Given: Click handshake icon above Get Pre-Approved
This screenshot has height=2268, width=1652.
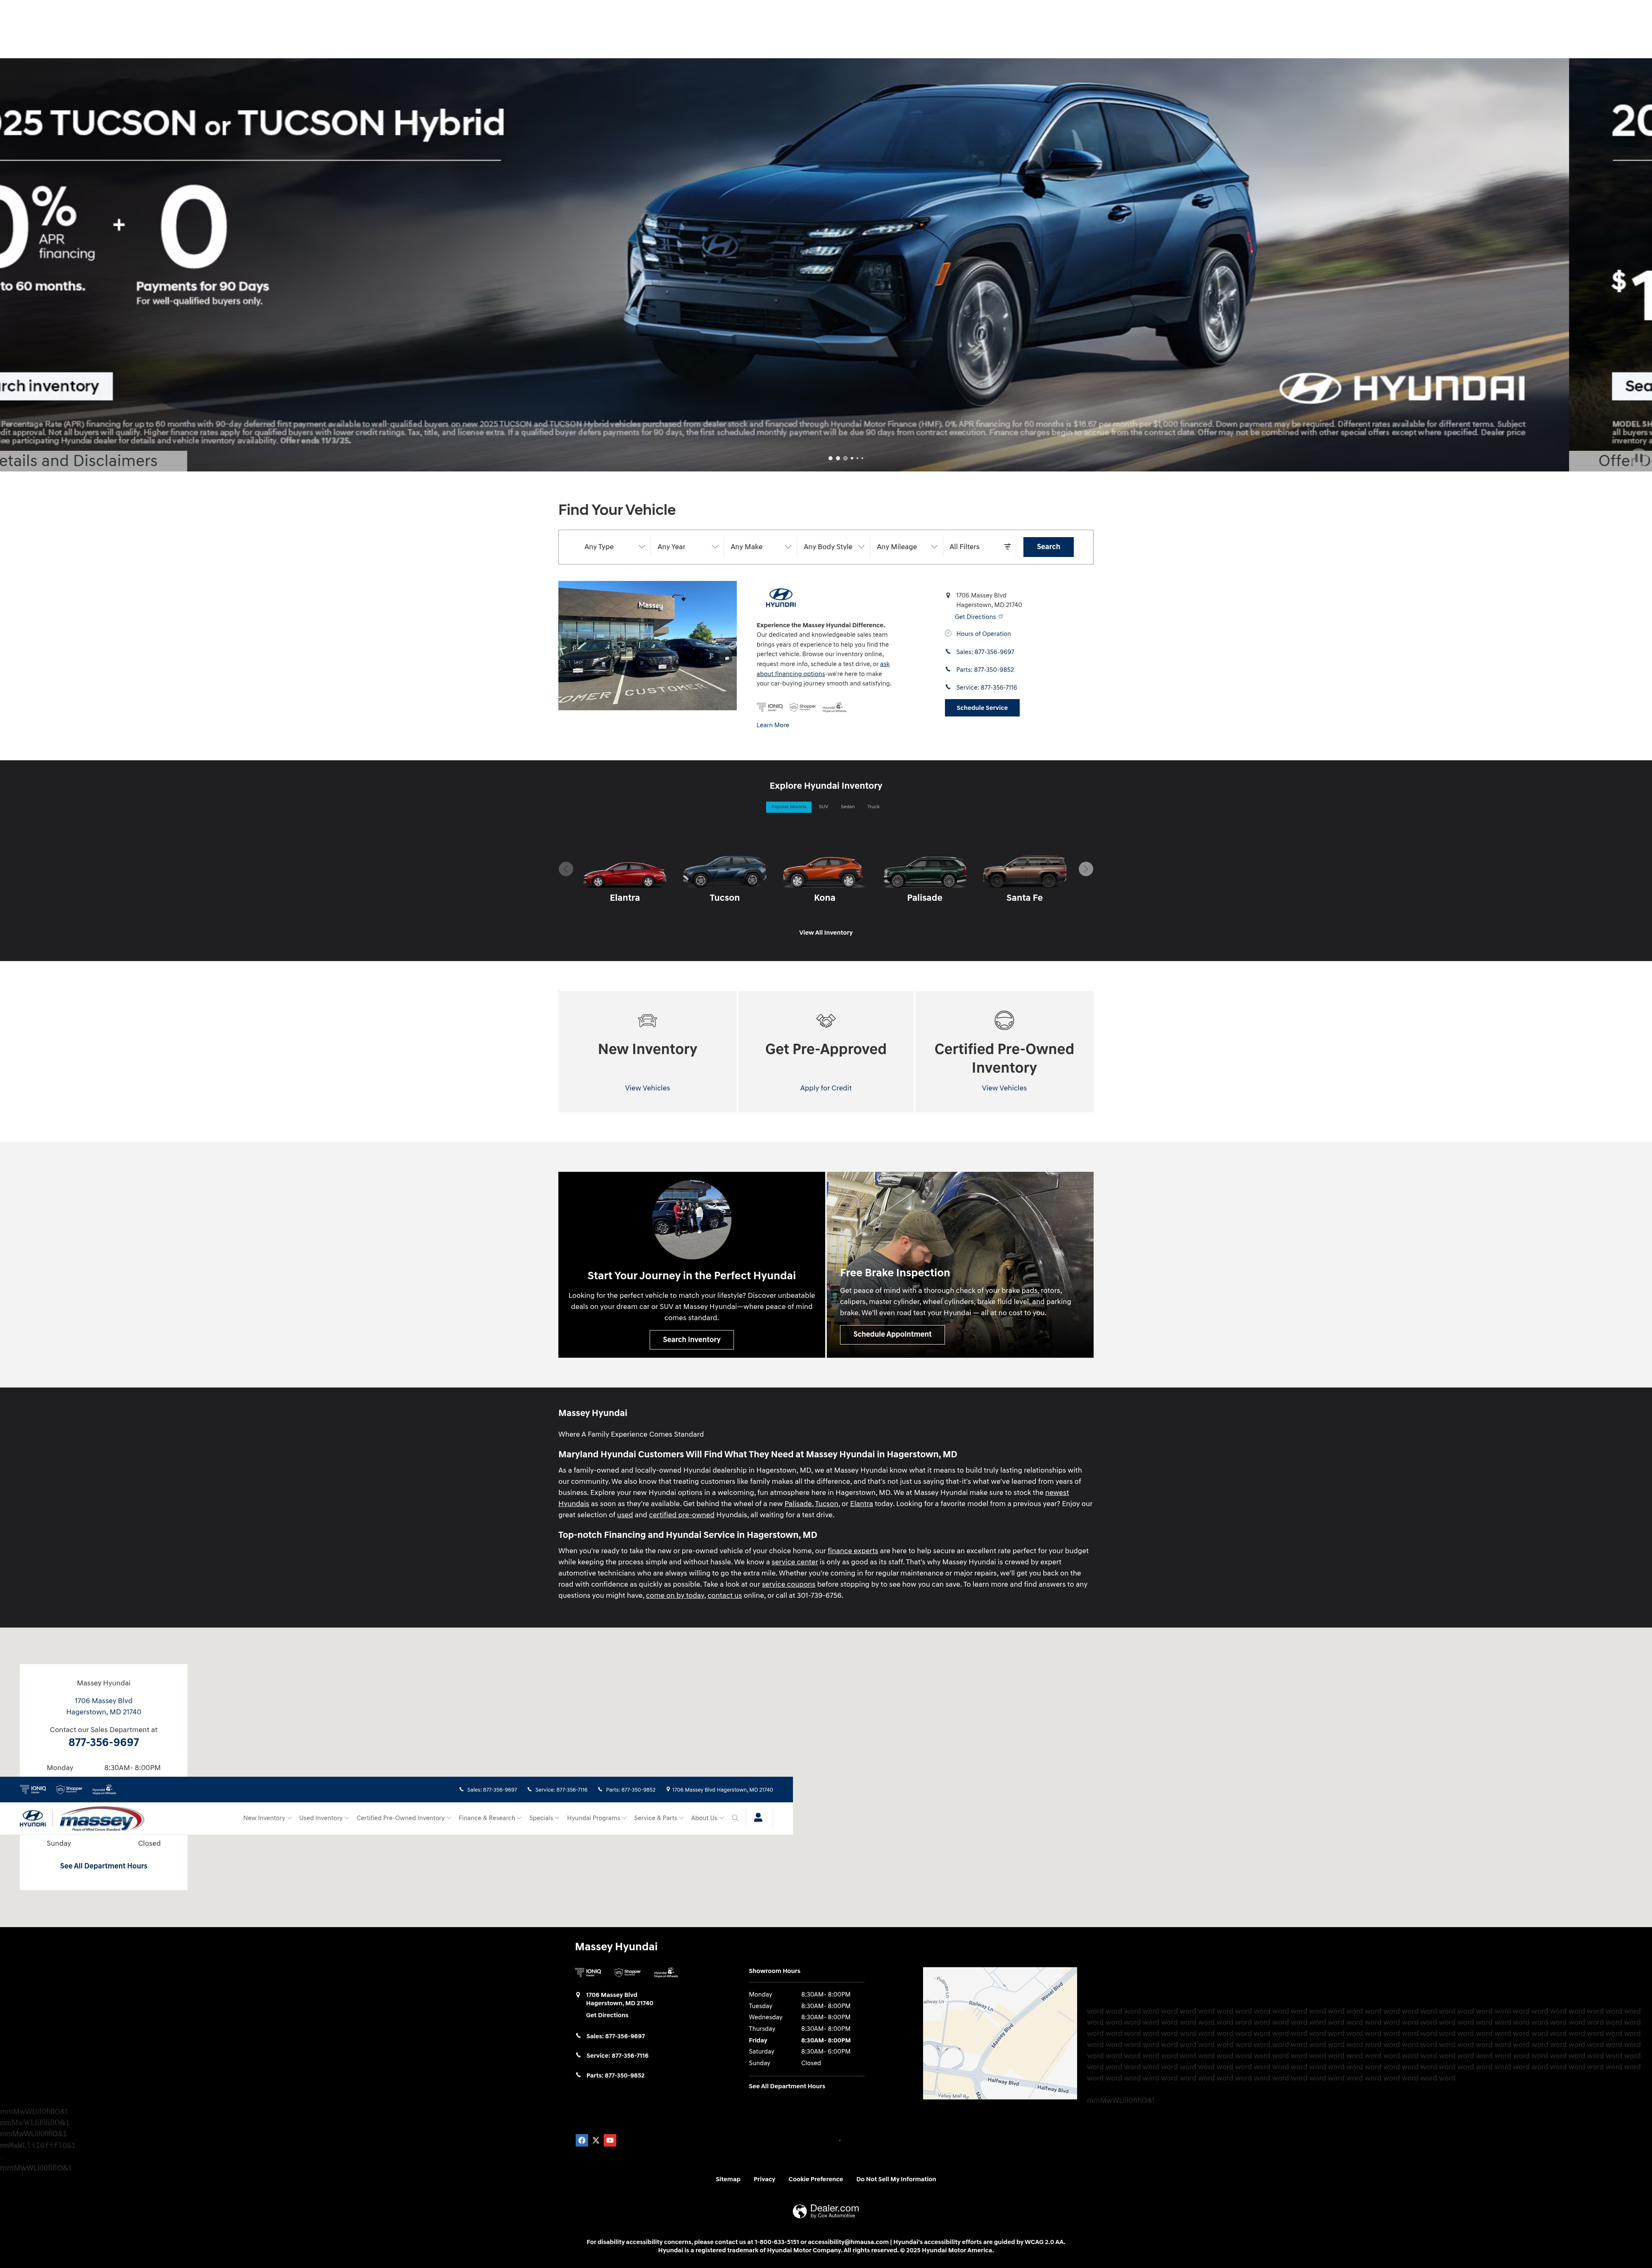Looking at the screenshot, I should point(826,1021).
